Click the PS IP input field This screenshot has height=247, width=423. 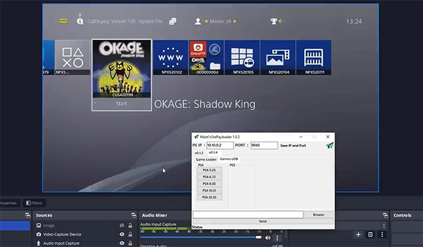coord(220,145)
